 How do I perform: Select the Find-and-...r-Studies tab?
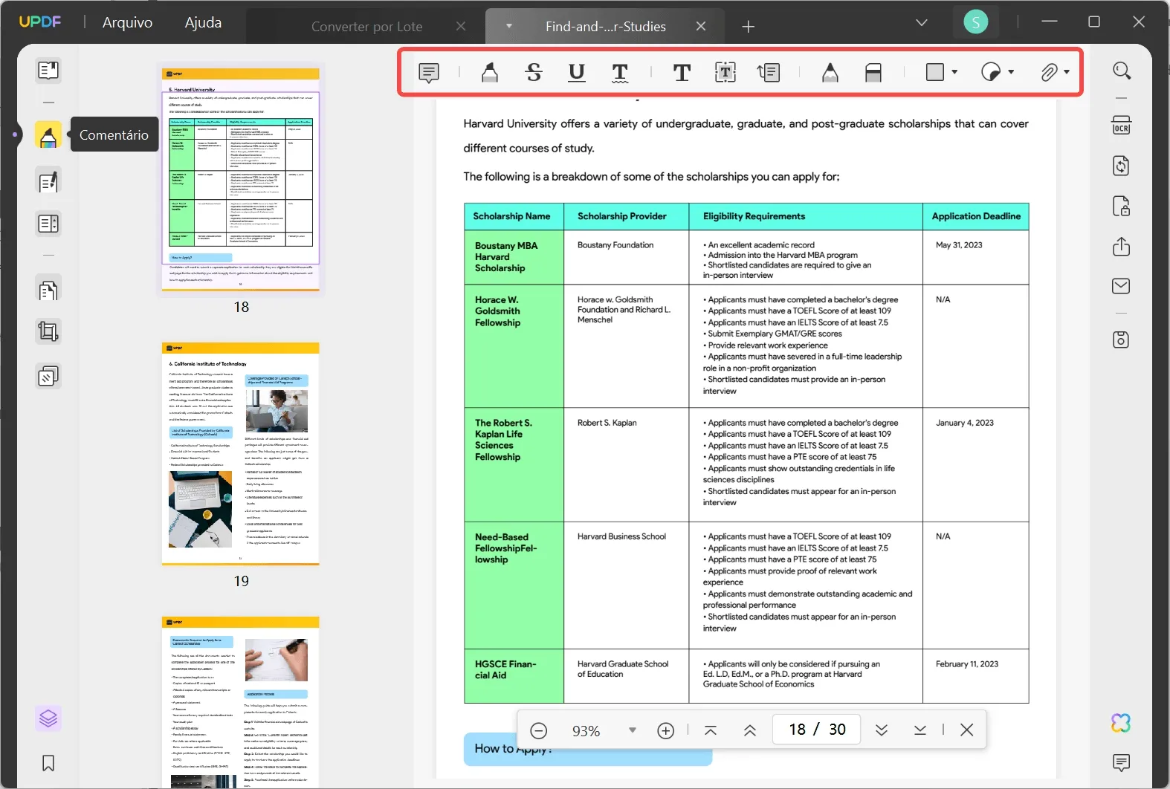click(x=606, y=26)
